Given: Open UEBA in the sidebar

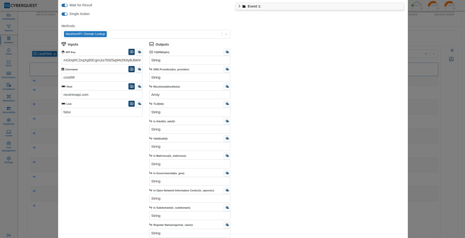Looking at the screenshot, I should point(9,63).
